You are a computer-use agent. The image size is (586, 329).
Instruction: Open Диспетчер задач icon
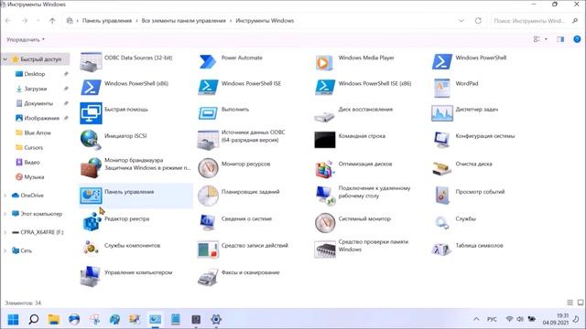pos(442,113)
